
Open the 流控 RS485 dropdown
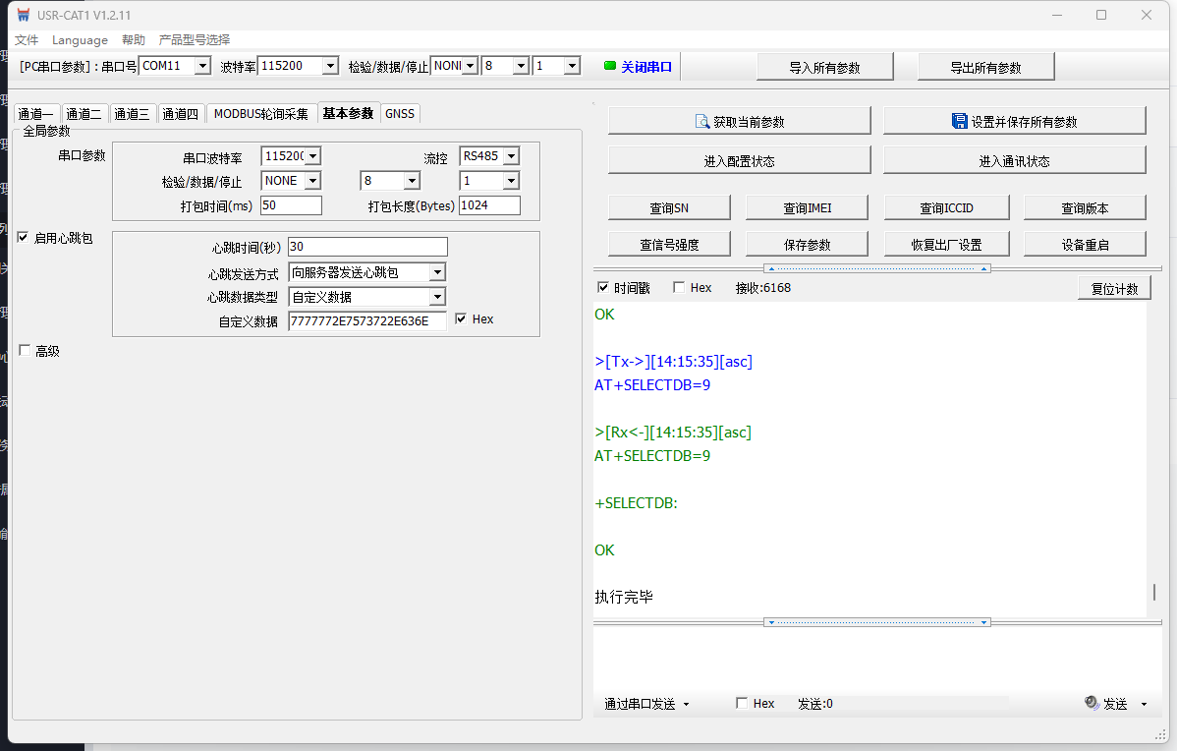coord(510,156)
